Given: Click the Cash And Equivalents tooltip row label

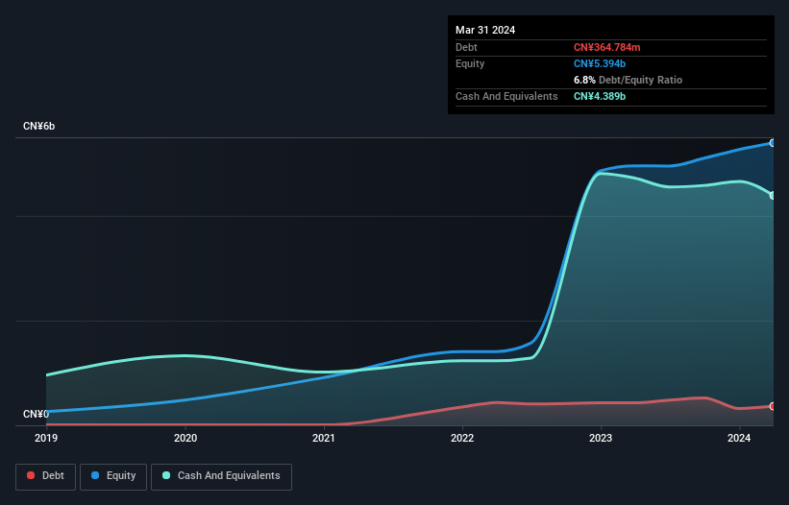Looking at the screenshot, I should [x=506, y=96].
